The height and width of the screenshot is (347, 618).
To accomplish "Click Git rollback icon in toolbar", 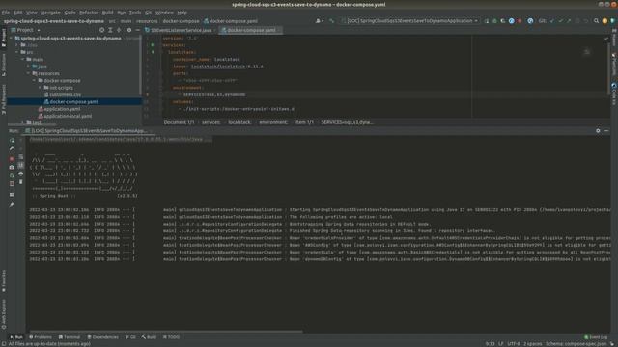I will 586,21.
